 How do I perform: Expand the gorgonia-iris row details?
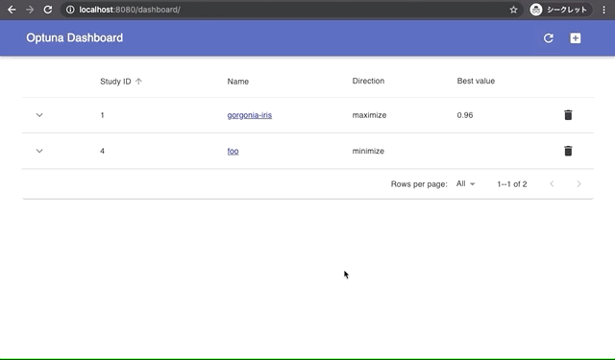click(x=39, y=115)
